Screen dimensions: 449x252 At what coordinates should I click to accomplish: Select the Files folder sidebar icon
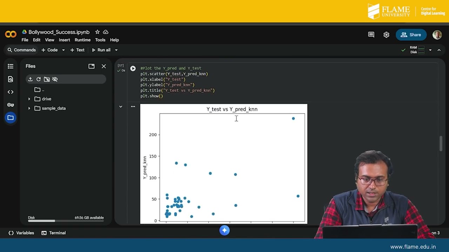pos(11,118)
